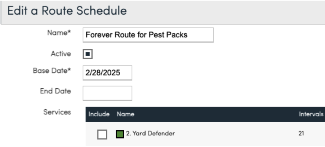Click the Base Date input field
Screen dimensions: 325x147
click(x=107, y=73)
